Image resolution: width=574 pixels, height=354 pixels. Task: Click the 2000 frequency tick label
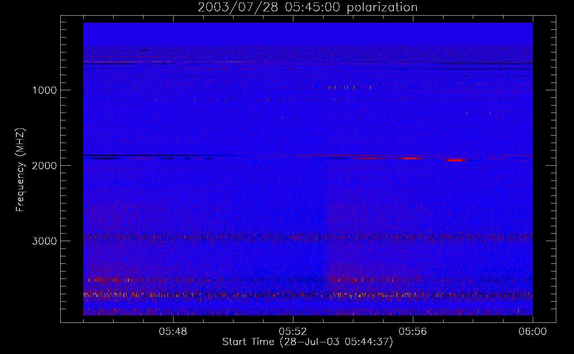[44, 166]
